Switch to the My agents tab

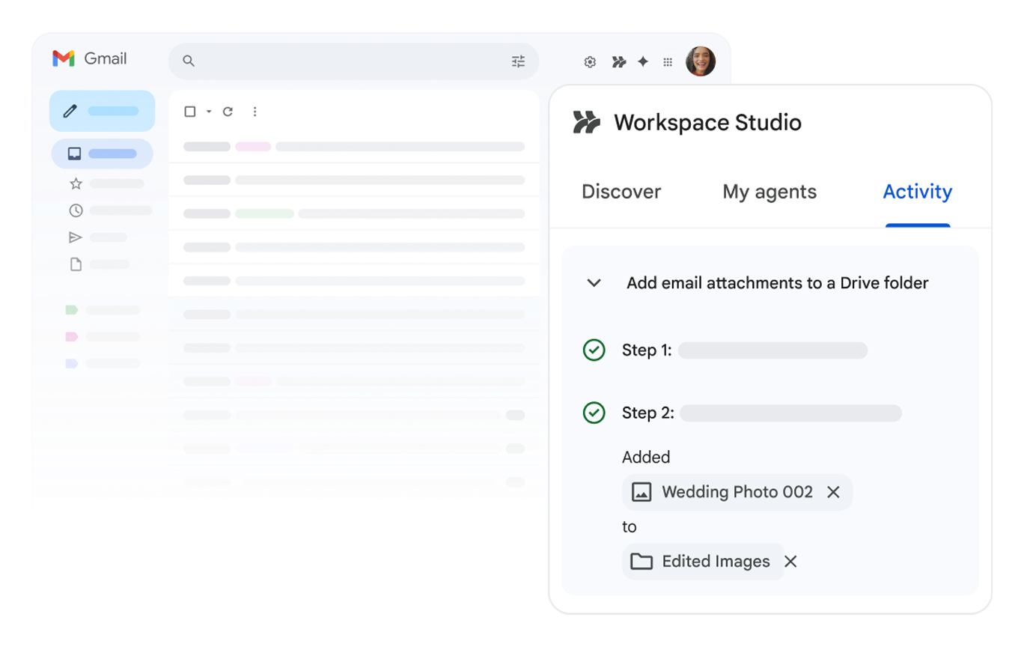769,192
